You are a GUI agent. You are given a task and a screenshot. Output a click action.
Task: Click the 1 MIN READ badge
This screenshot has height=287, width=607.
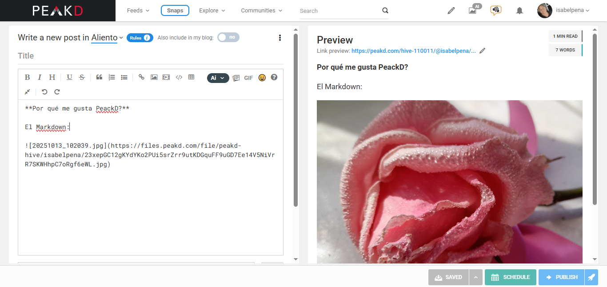point(565,36)
